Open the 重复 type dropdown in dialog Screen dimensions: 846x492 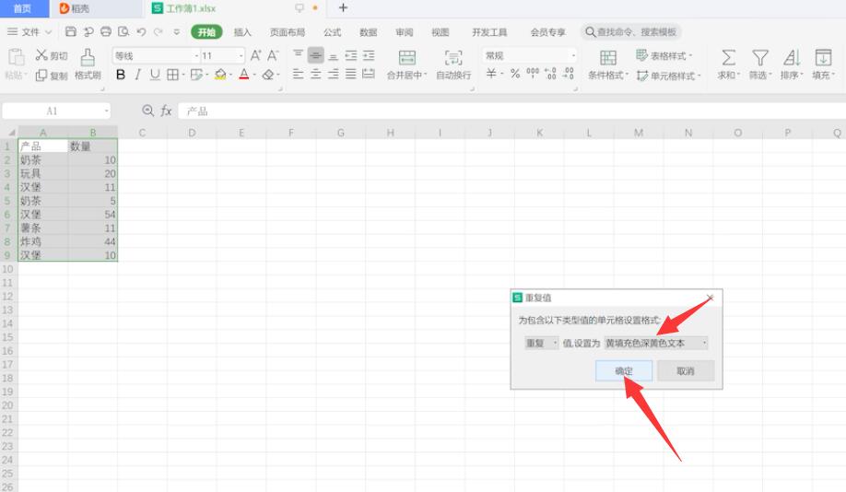[541, 343]
